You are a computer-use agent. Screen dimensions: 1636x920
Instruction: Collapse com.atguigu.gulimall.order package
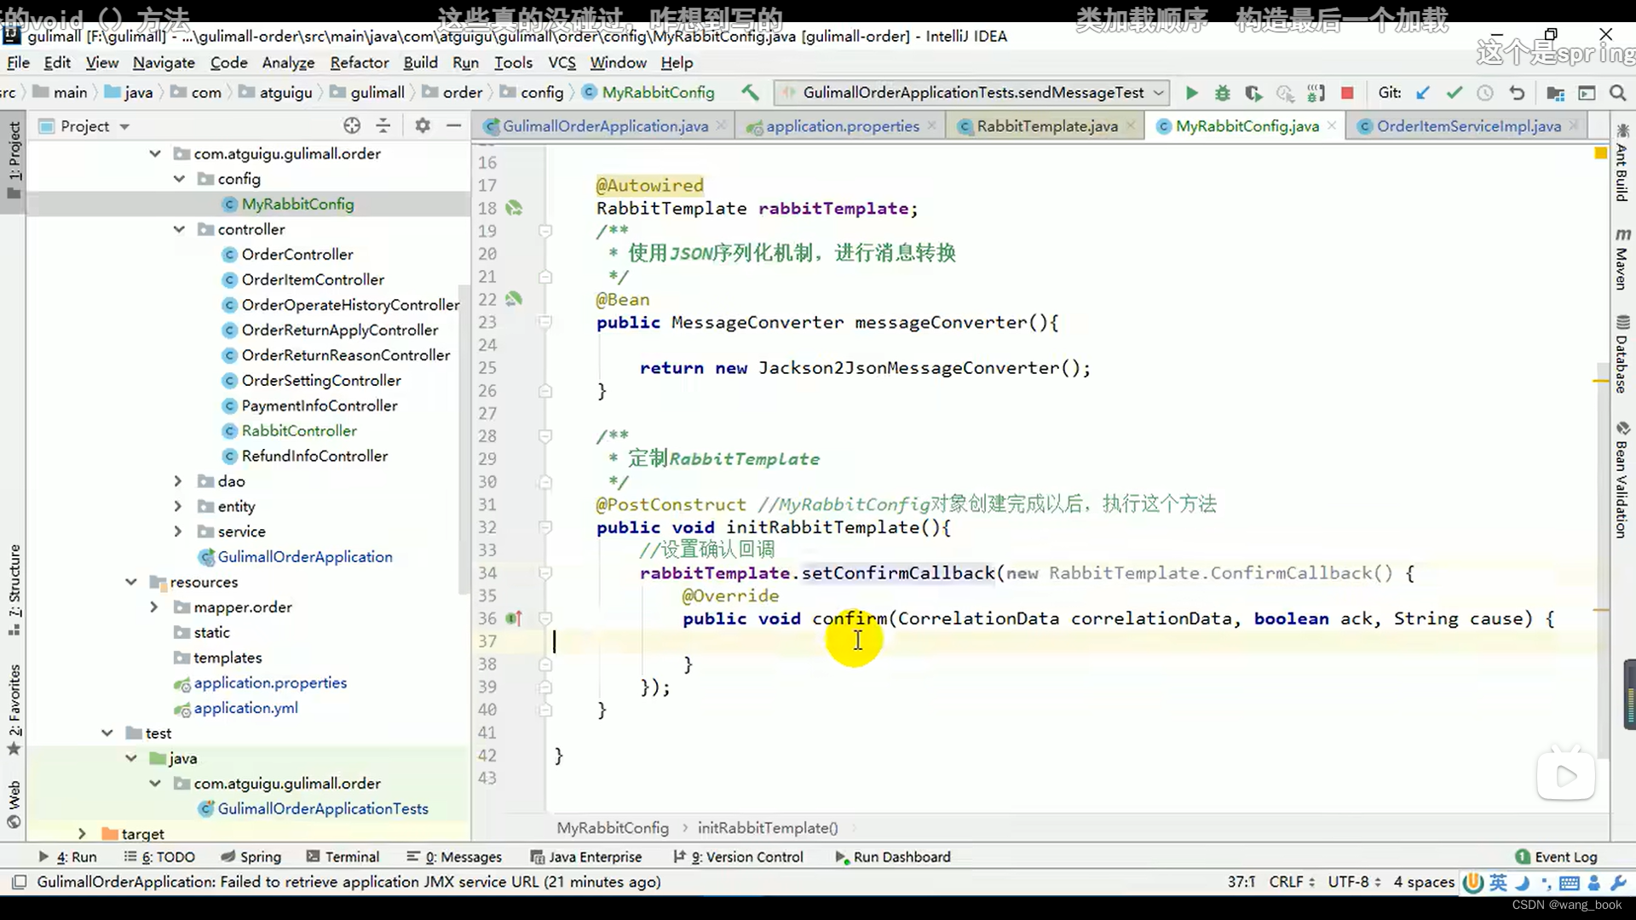(x=154, y=153)
